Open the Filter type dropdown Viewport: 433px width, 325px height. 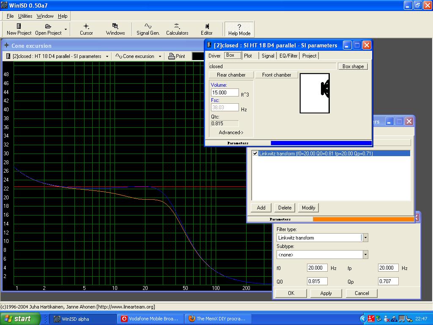pos(365,238)
